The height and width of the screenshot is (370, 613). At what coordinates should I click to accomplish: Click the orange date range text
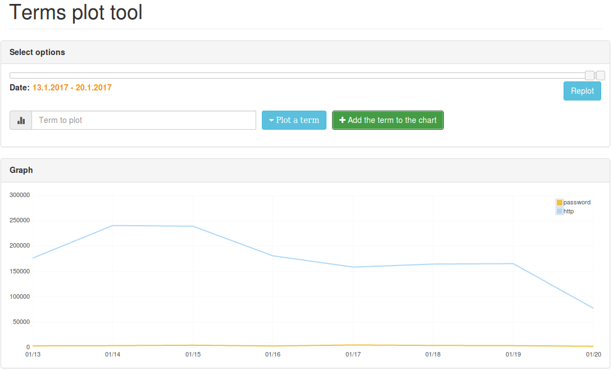coord(72,88)
